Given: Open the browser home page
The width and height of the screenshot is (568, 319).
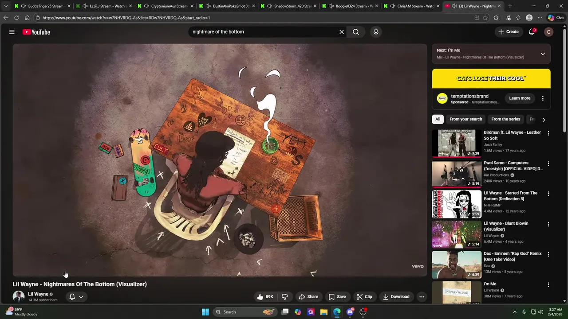Looking at the screenshot, I should (27, 18).
